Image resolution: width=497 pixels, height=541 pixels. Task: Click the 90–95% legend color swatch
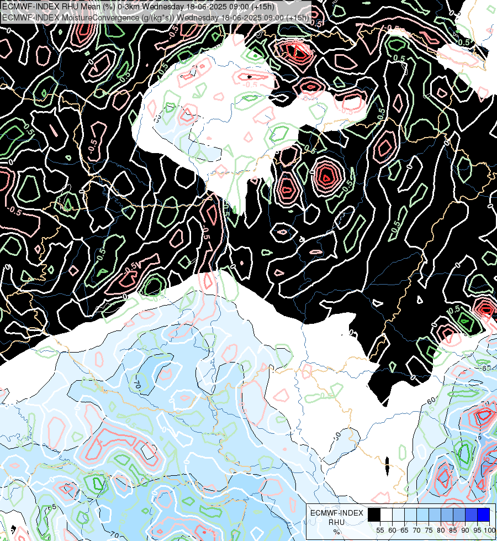(x=471, y=514)
